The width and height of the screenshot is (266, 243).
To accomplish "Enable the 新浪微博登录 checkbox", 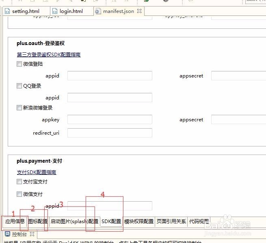I will point(19,108).
